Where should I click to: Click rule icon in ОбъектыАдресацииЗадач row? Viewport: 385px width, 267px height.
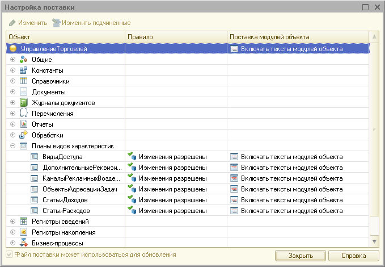click(x=132, y=189)
